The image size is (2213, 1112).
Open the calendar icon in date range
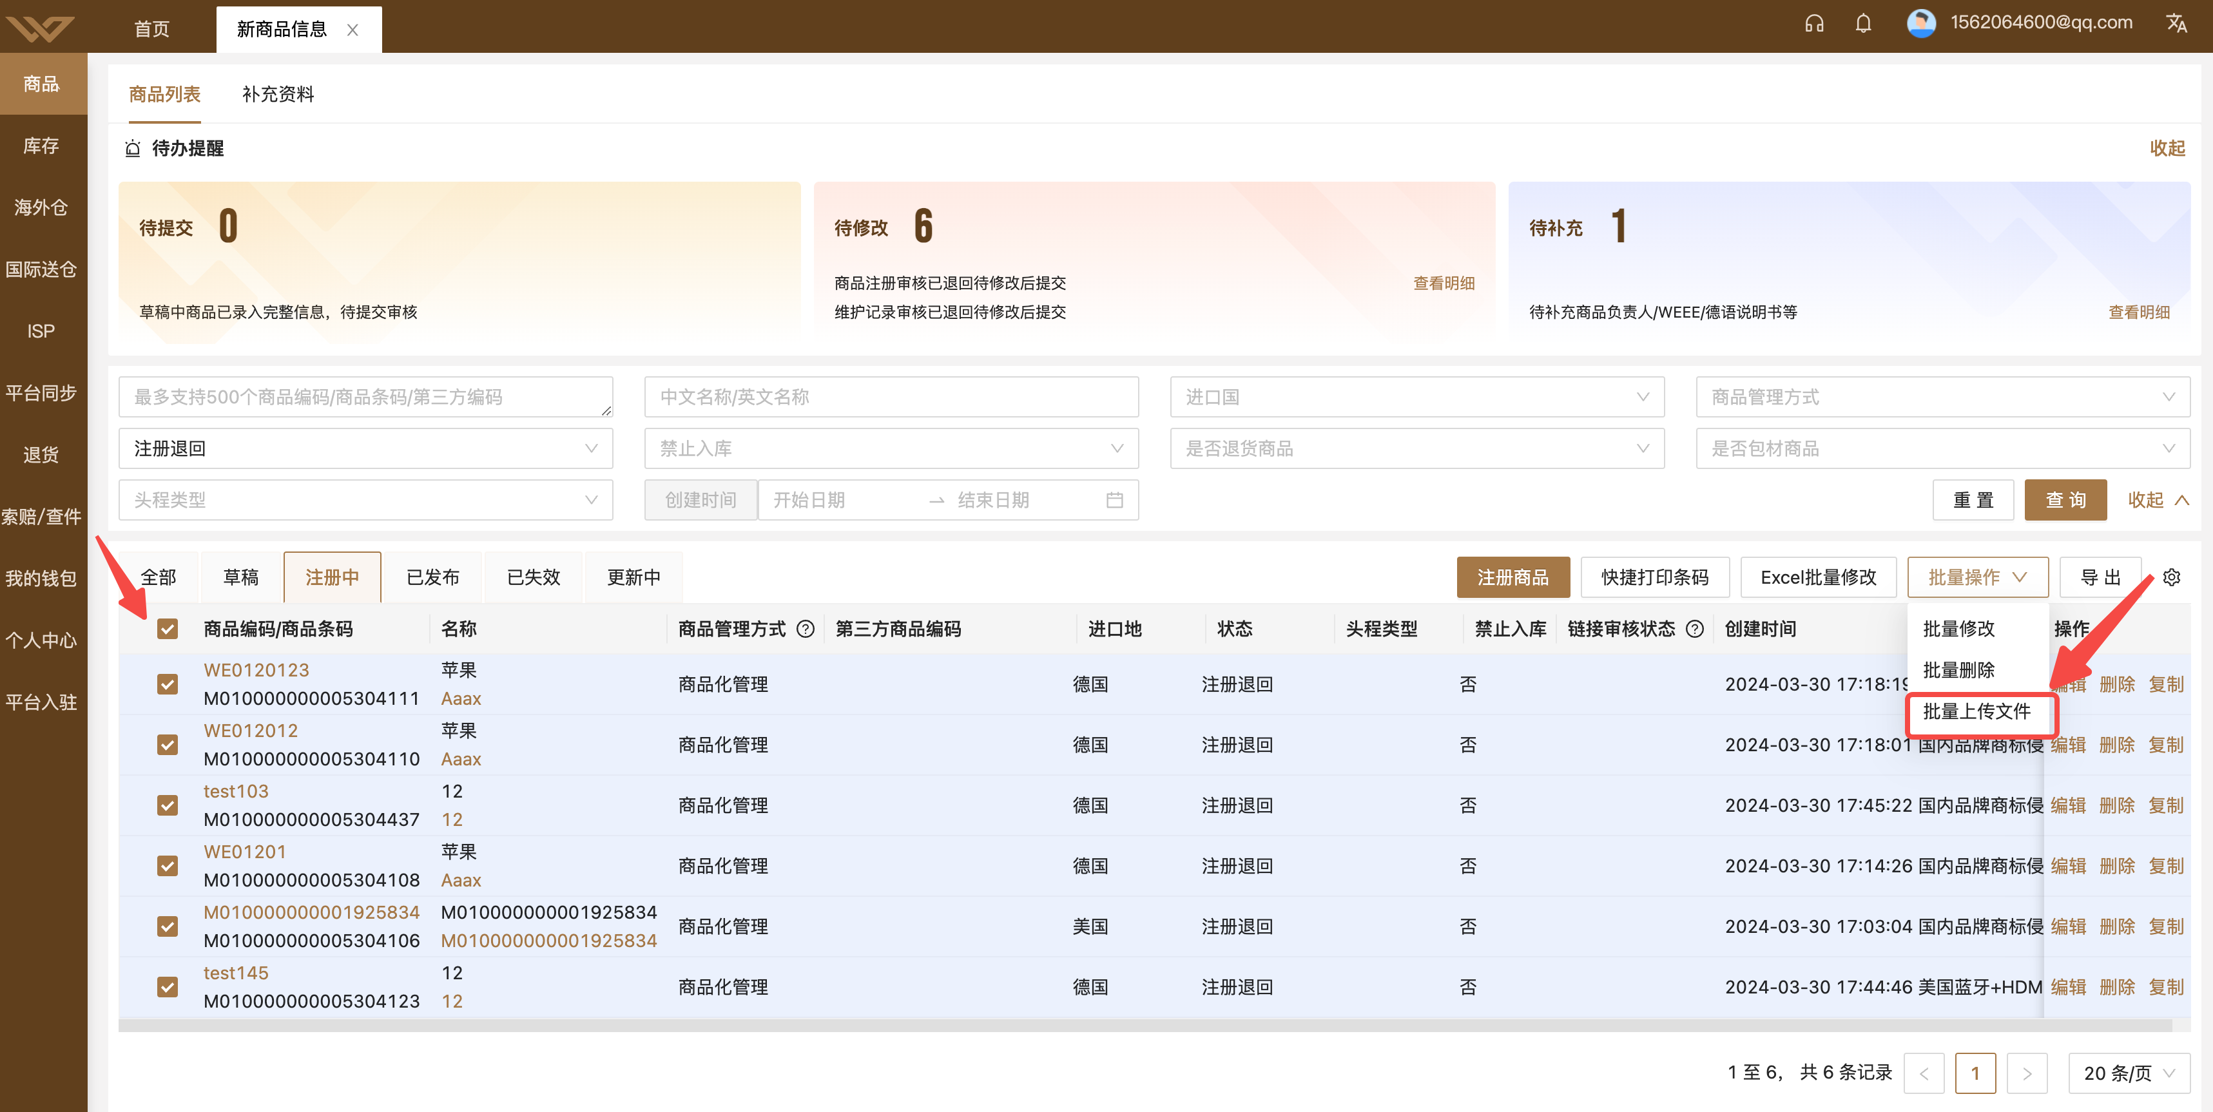coord(1114,500)
